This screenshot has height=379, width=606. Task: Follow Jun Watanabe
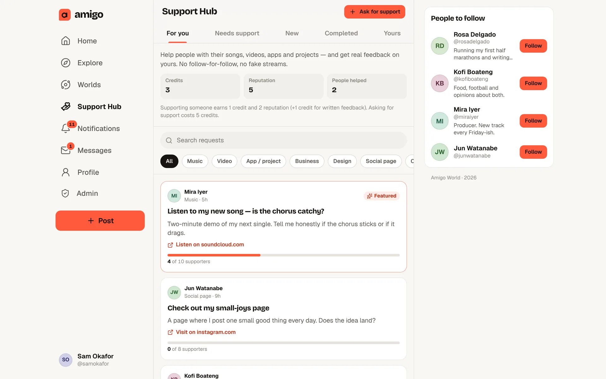pos(533,152)
